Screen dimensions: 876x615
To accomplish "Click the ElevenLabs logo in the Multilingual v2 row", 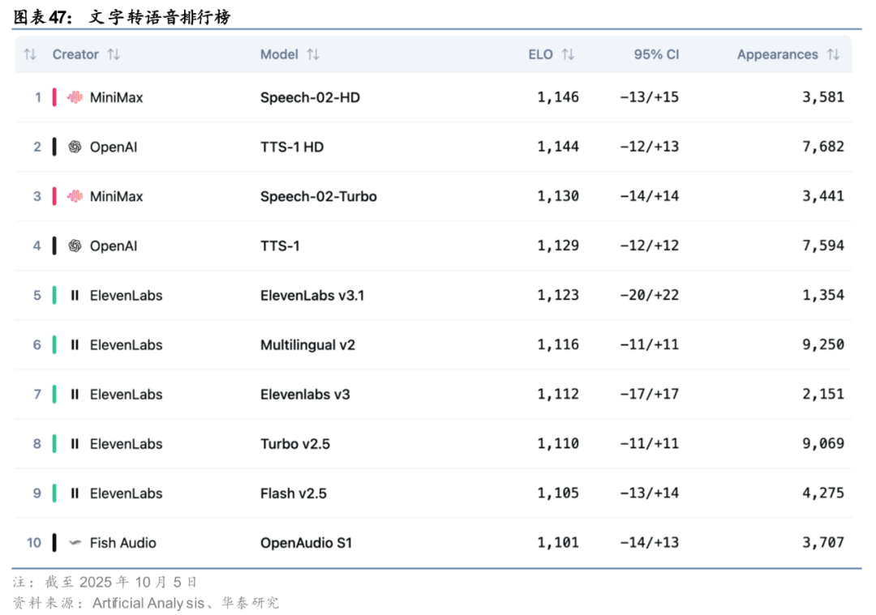I will click(75, 345).
